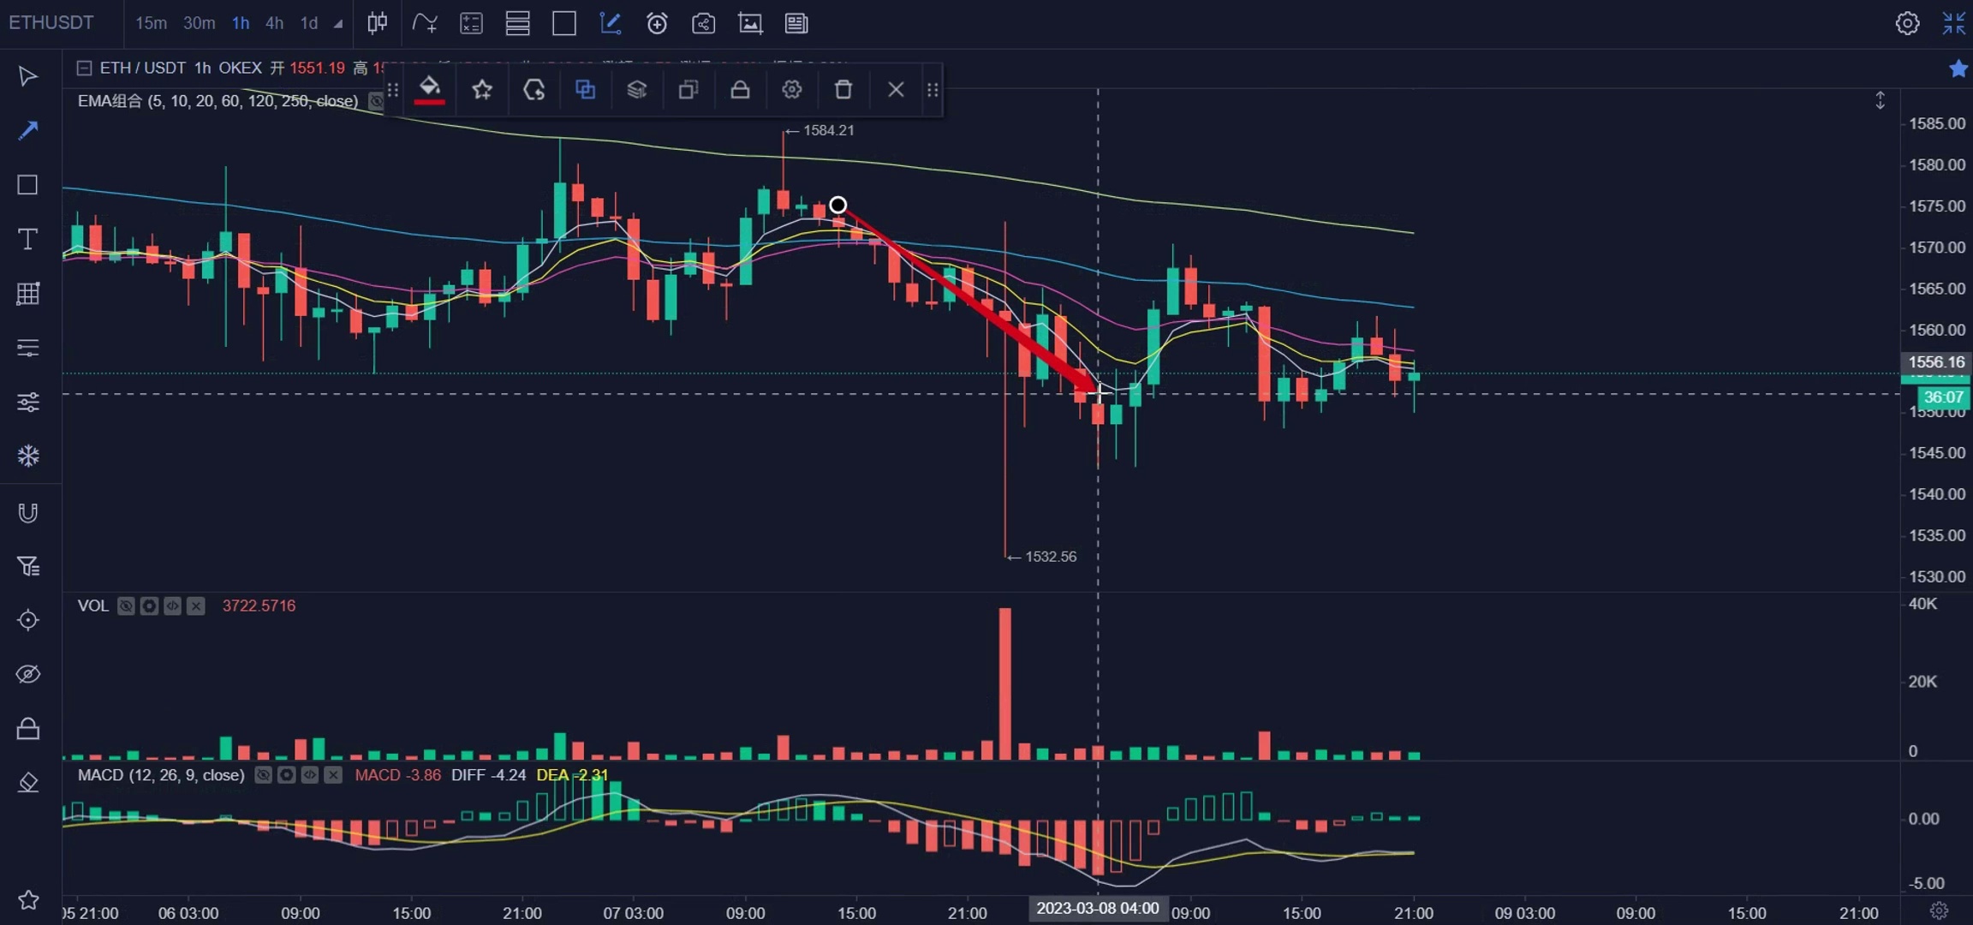
Task: Collapse the ETH/USDT legend minus box
Action: pyautogui.click(x=84, y=68)
